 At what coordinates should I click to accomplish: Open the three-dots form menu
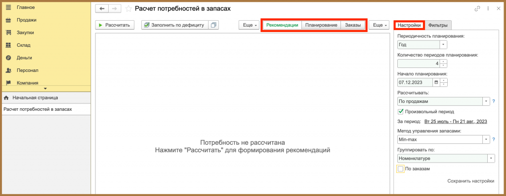tap(488, 9)
